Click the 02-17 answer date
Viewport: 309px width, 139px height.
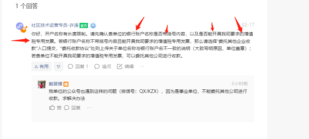pos(248,25)
